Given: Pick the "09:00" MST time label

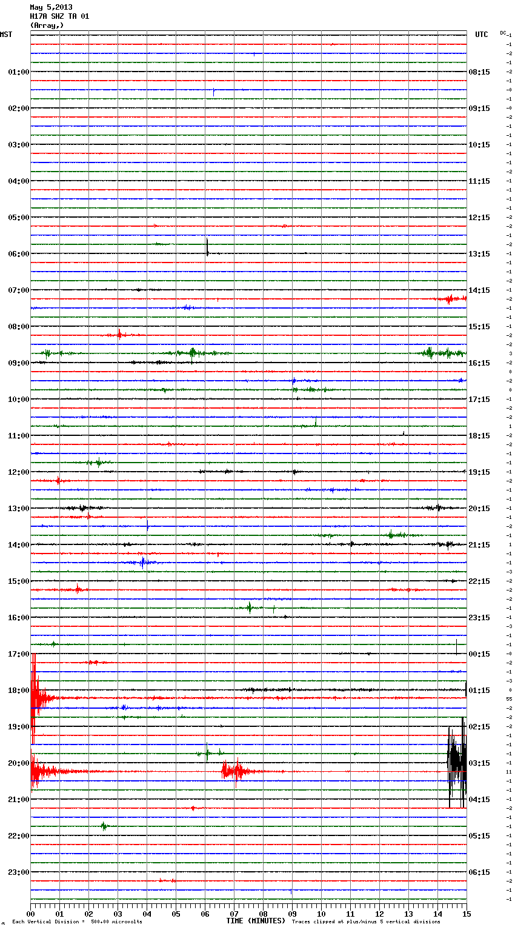Looking at the screenshot, I should coord(19,363).
